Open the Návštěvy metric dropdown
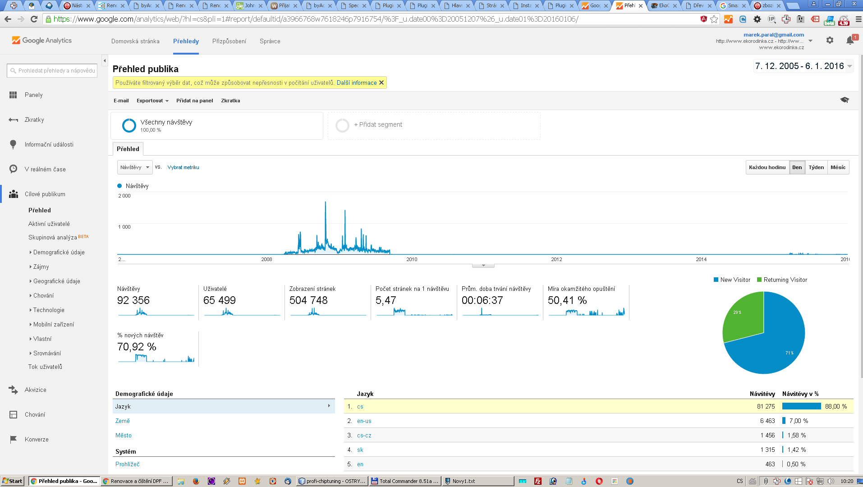This screenshot has height=487, width=863. click(135, 167)
